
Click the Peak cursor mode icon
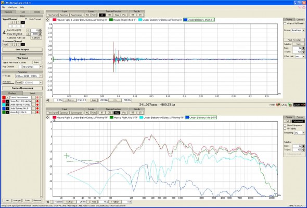coord(278,105)
